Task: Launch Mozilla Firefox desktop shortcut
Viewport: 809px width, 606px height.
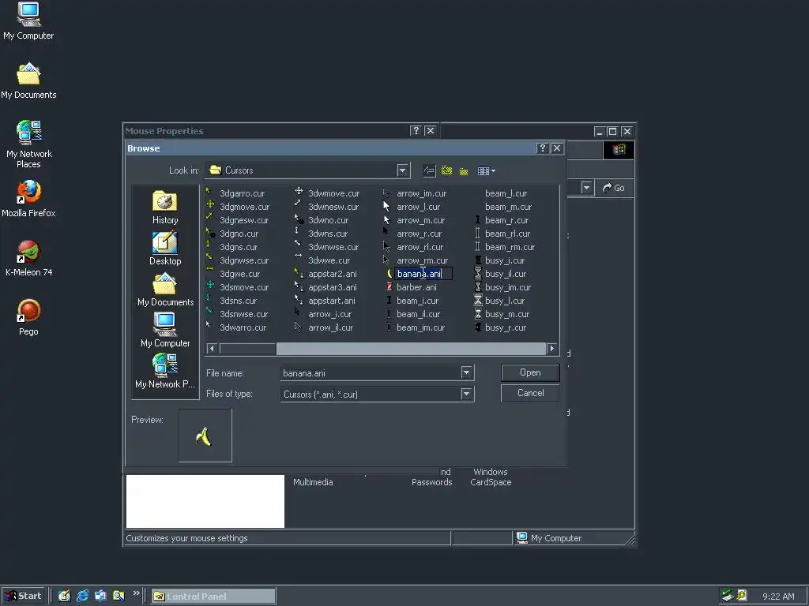Action: click(28, 199)
